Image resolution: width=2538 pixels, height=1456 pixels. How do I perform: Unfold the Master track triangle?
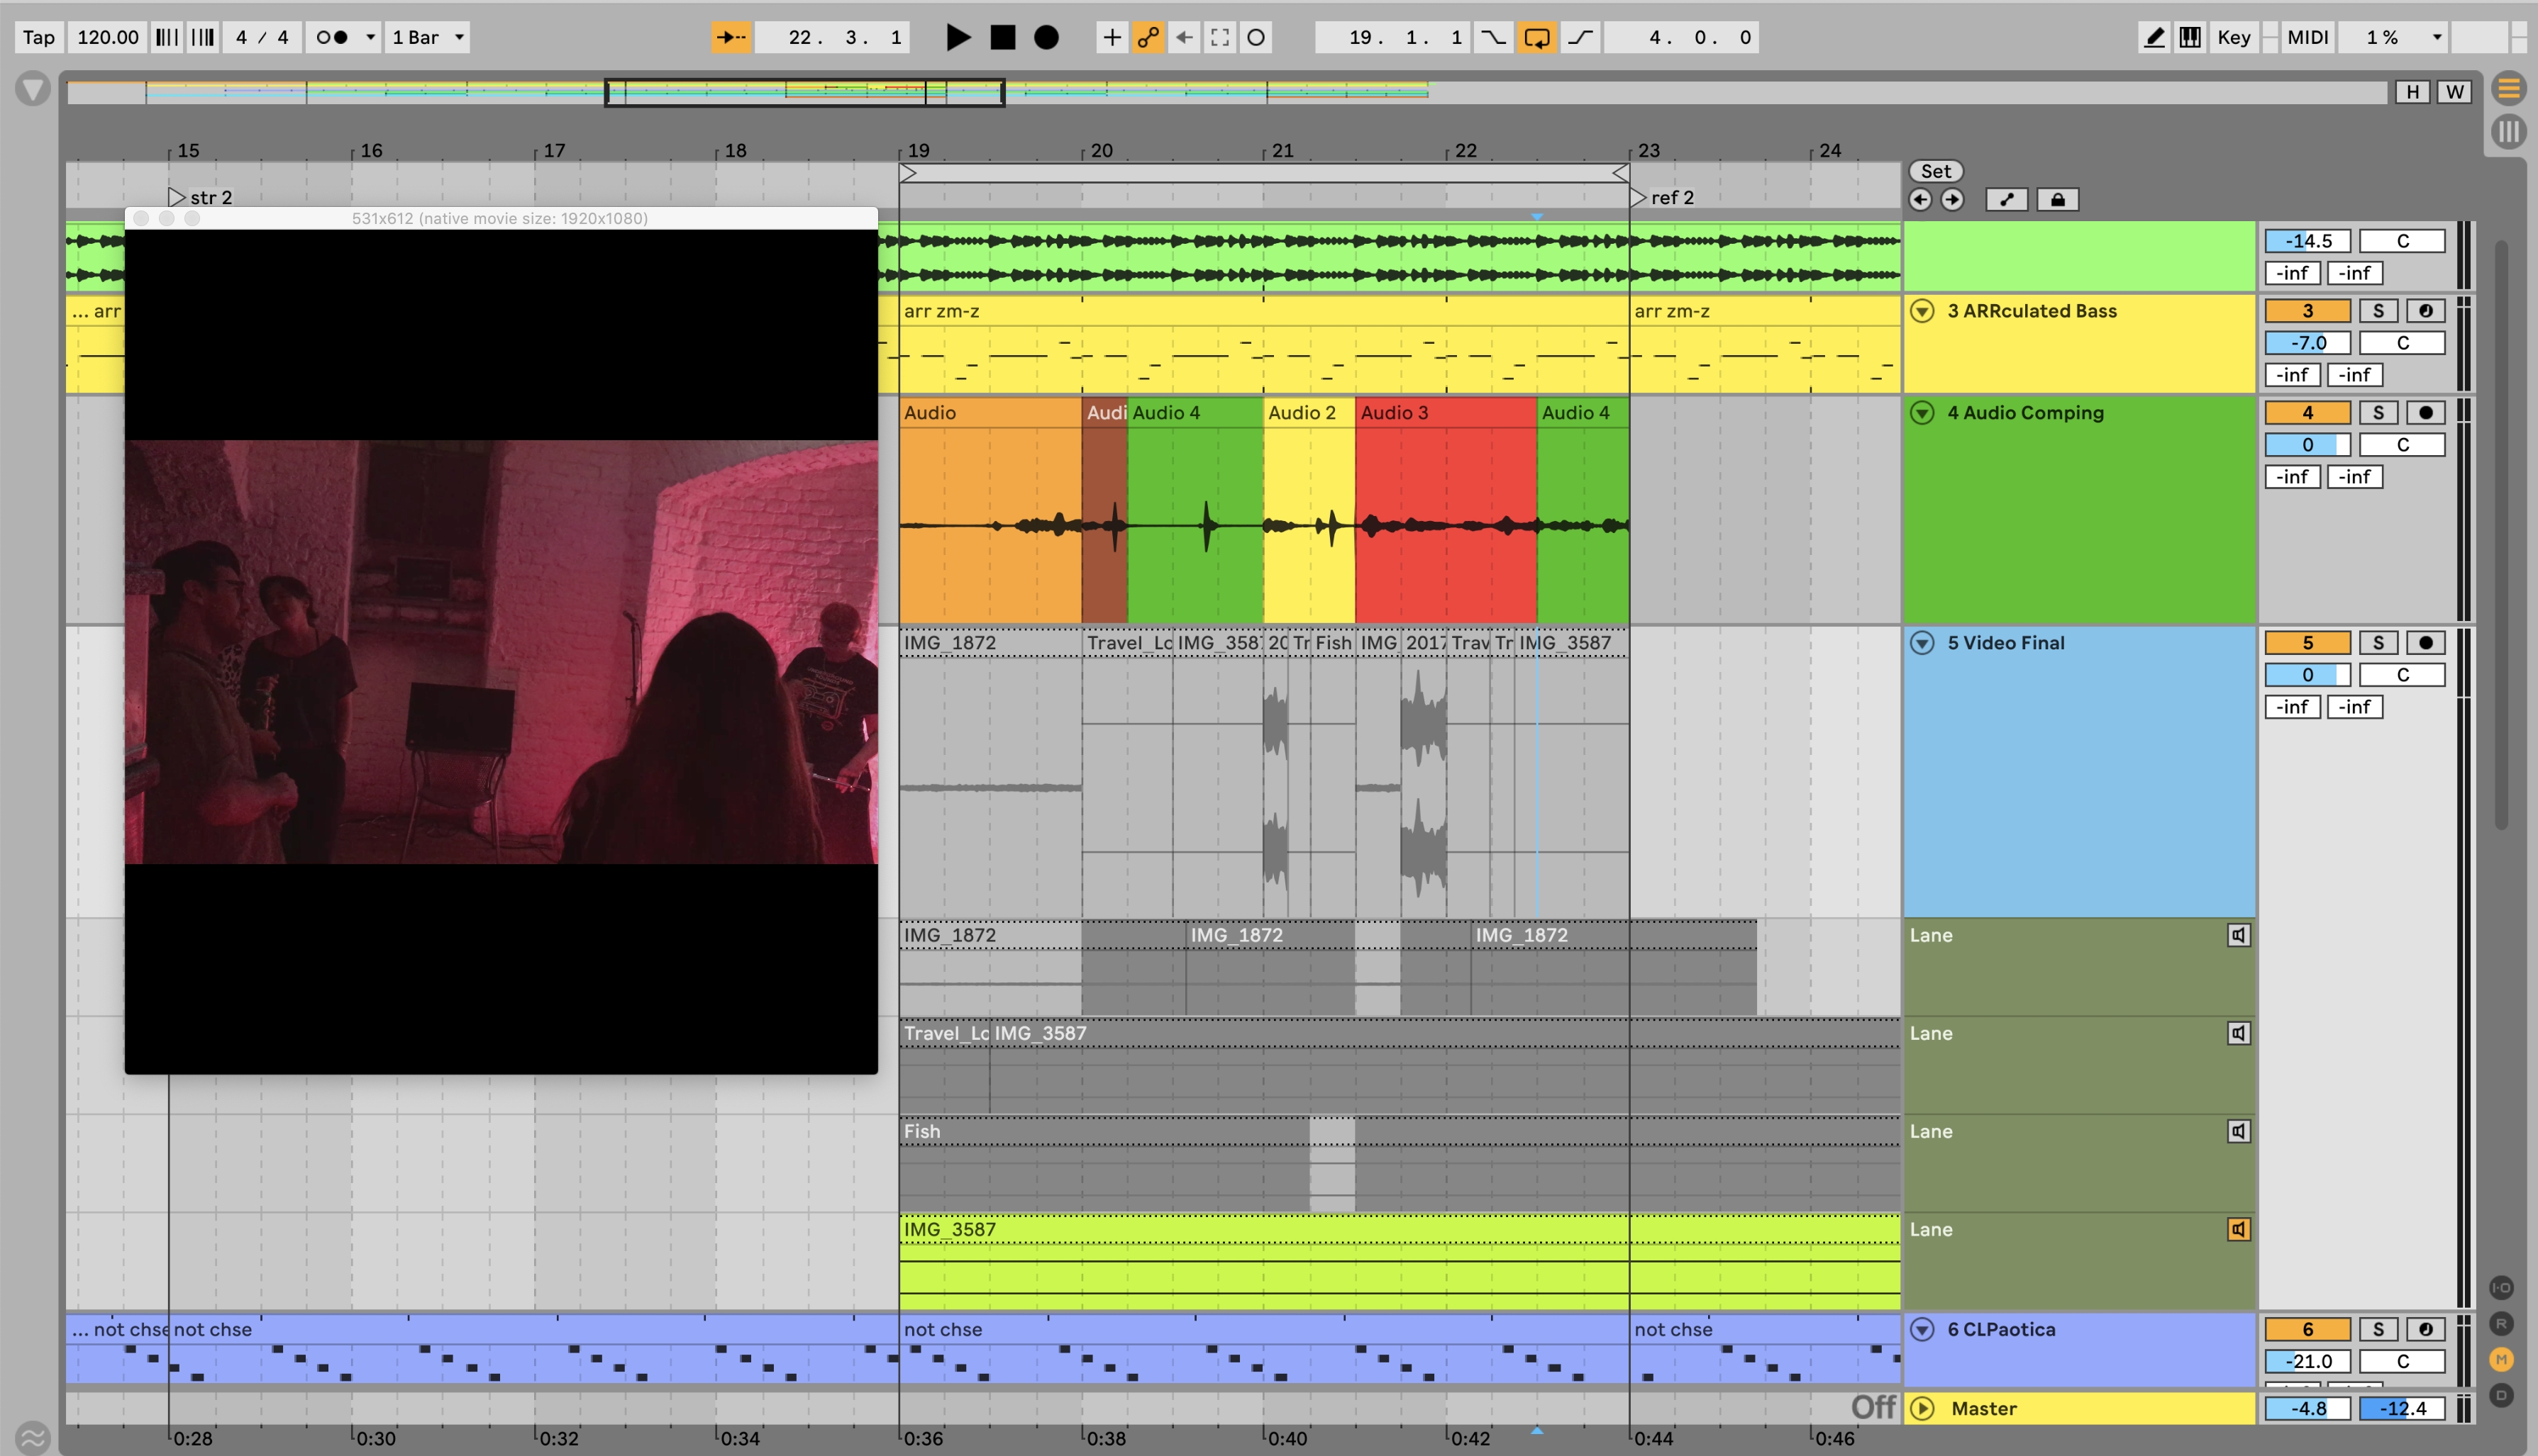(x=1922, y=1408)
